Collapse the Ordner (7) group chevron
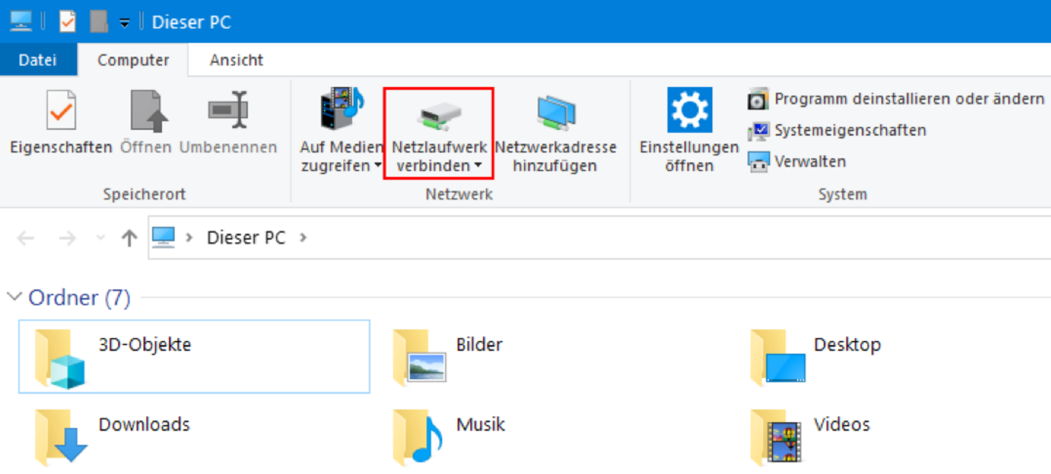The height and width of the screenshot is (474, 1051). click(x=14, y=297)
